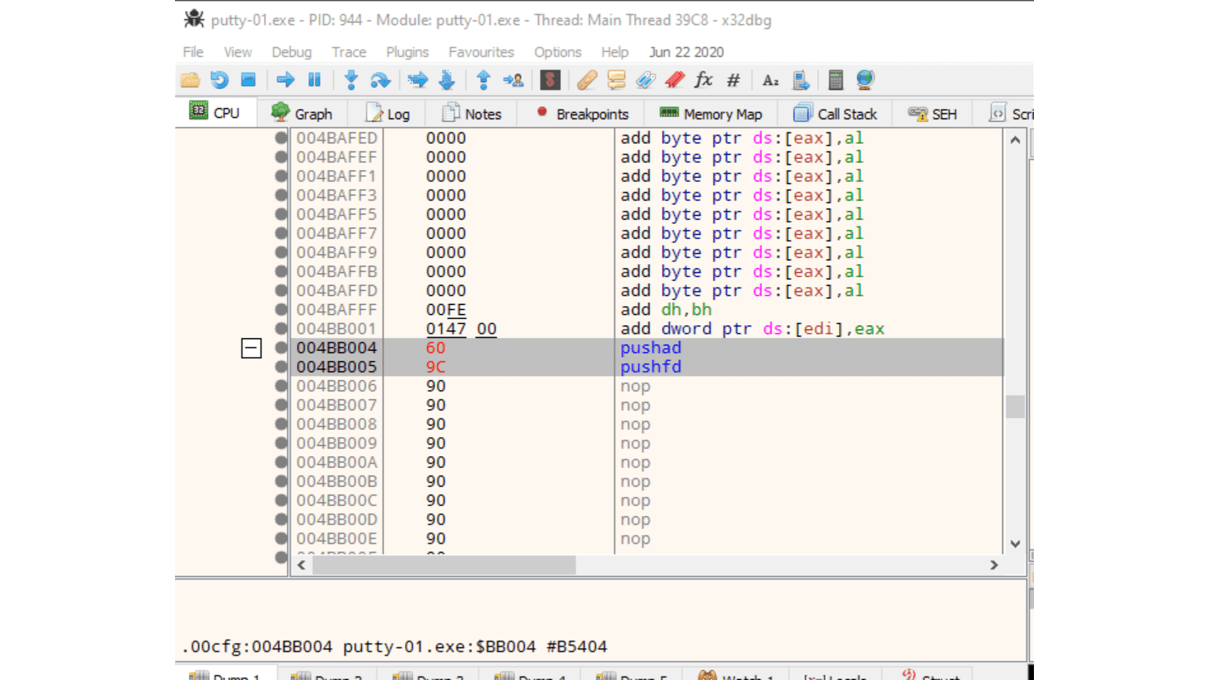This screenshot has height=680, width=1209.
Task: Click the Trace Into icon
Action: click(x=417, y=80)
